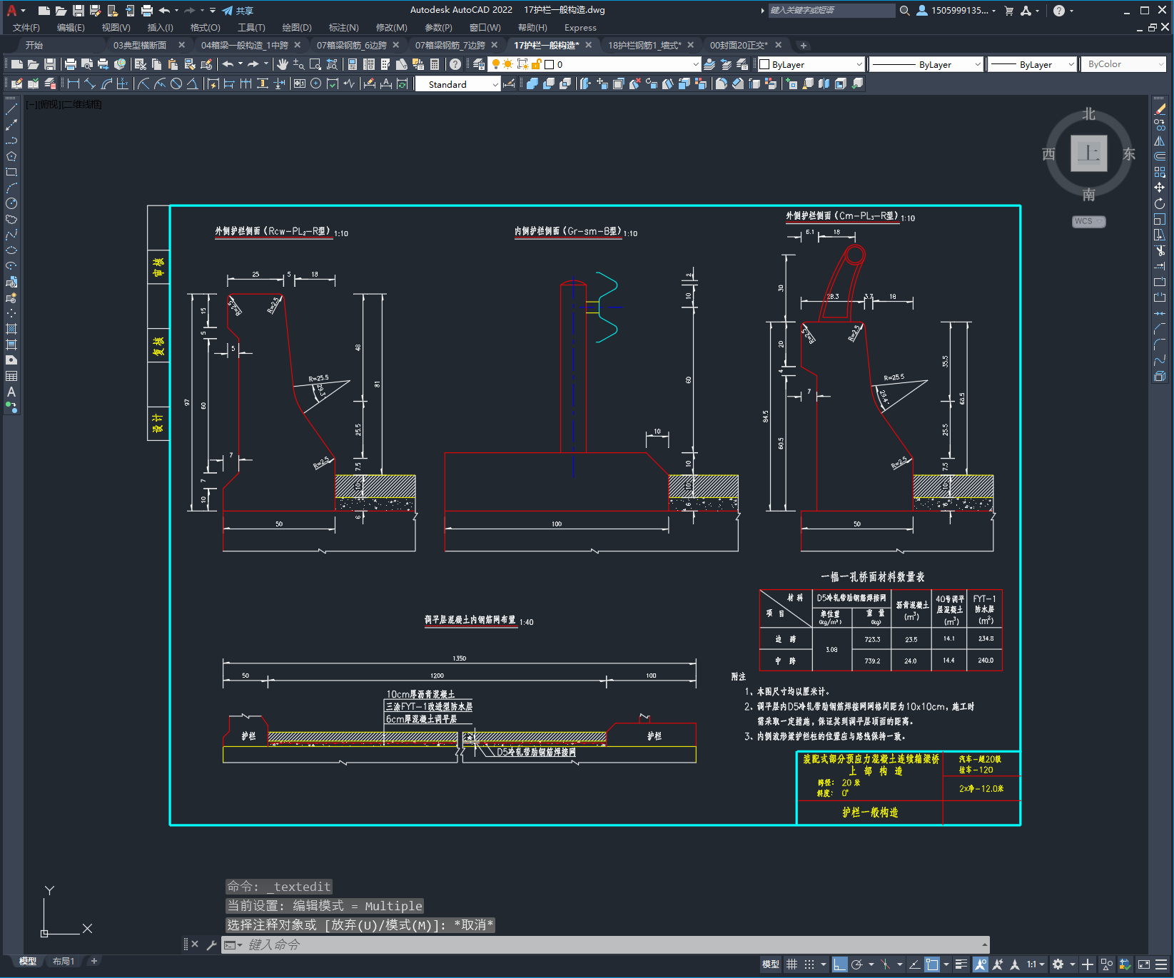Click the Customization hamburger icon in status bar
Image resolution: width=1174 pixels, height=978 pixels.
[1163, 964]
